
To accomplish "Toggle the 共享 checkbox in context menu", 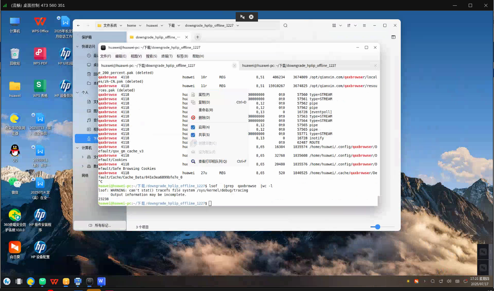I will (x=193, y=135).
